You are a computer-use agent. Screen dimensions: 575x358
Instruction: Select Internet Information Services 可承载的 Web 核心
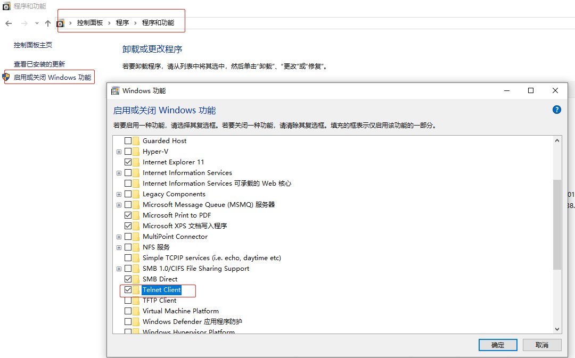pos(217,183)
